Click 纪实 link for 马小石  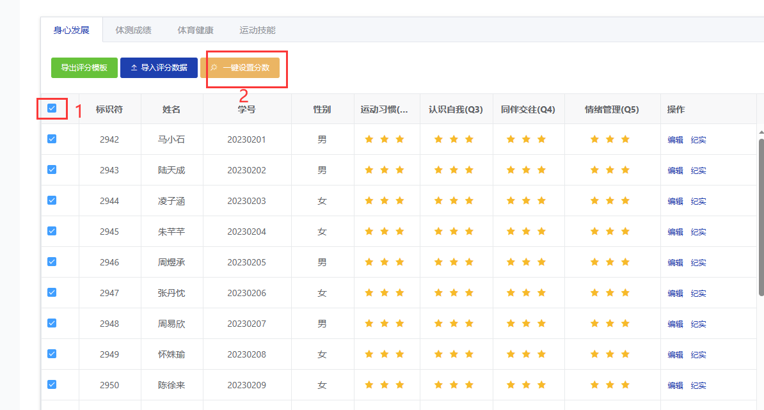coord(698,139)
